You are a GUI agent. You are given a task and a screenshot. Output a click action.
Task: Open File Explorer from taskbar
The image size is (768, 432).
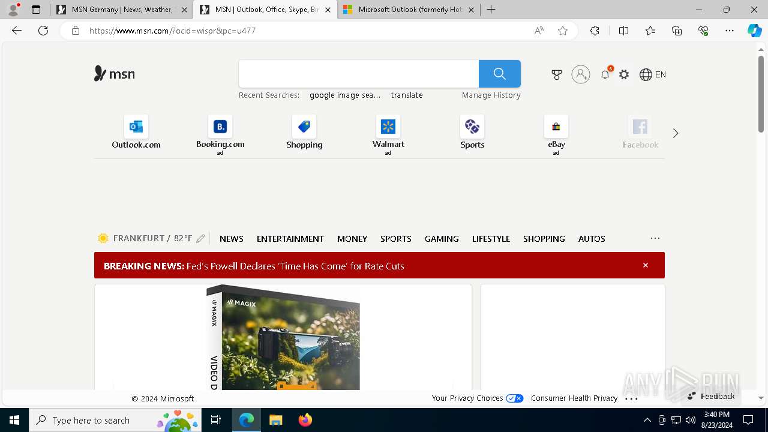pyautogui.click(x=275, y=420)
